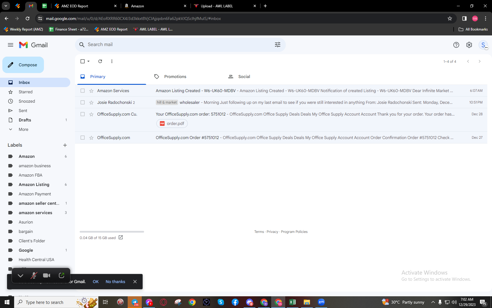492x308 pixels.
Task: Go to the previous page of emails arrow
Action: click(x=468, y=61)
